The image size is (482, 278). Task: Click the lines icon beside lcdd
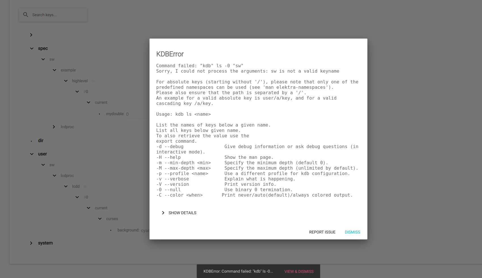pos(85,187)
